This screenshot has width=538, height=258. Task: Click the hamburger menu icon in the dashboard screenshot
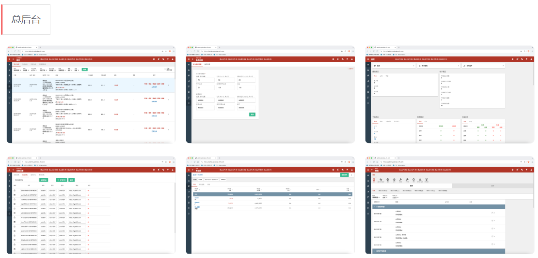coord(368,59)
